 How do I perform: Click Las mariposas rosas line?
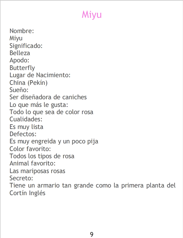(x=37, y=171)
